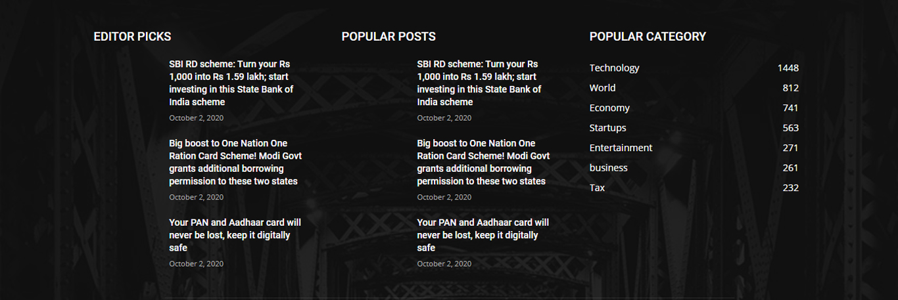The image size is (898, 300).
Task: Click the Popular Category heading
Action: [x=648, y=37]
